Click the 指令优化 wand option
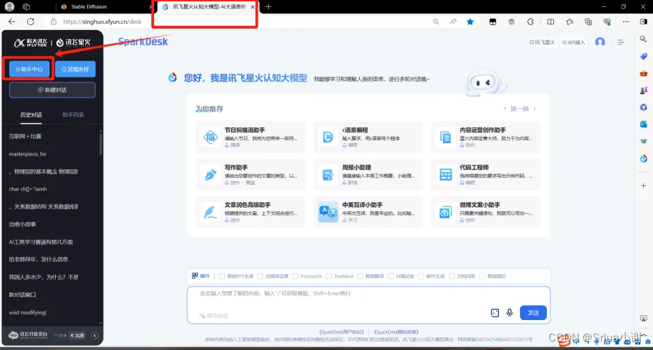Screen dimensions: 653x350 pyautogui.click(x=214, y=315)
